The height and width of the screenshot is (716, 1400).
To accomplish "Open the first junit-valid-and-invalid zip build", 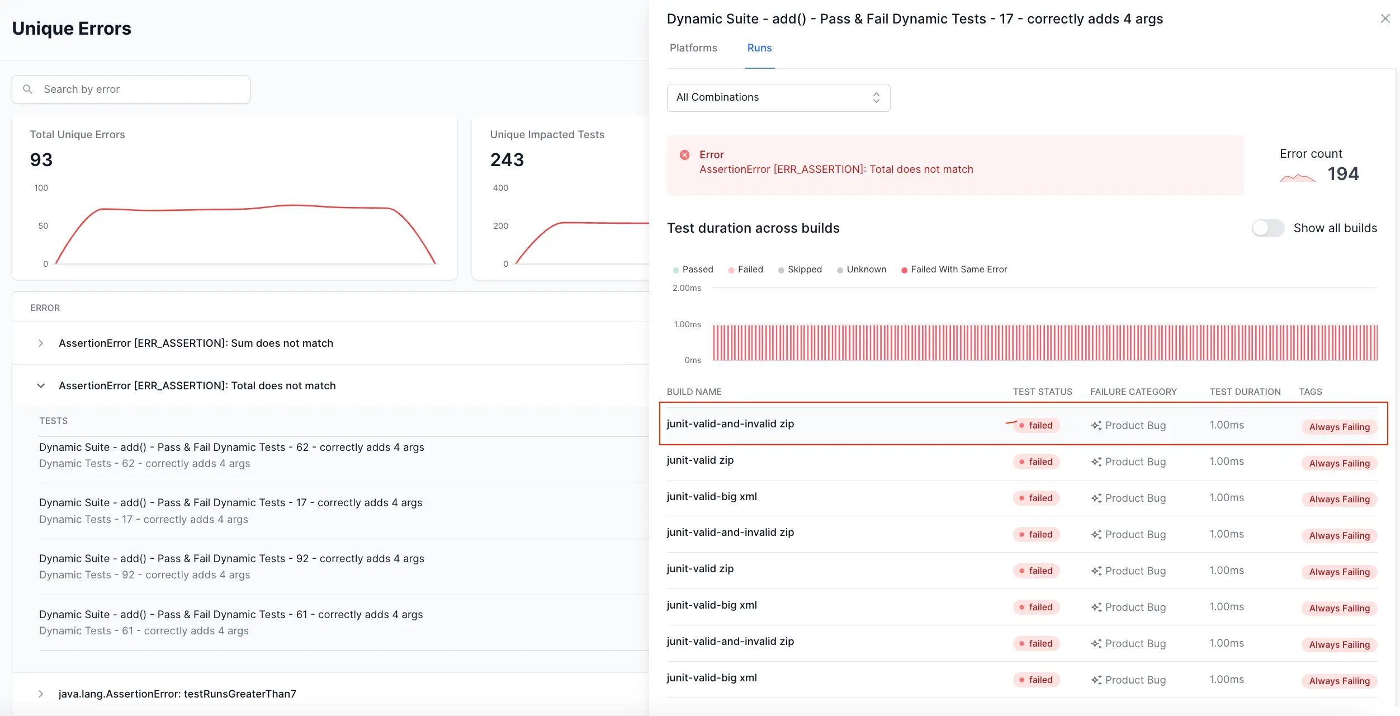I will point(730,424).
